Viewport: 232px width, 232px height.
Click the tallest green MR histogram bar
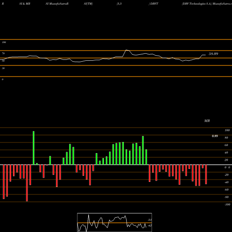click(33, 148)
